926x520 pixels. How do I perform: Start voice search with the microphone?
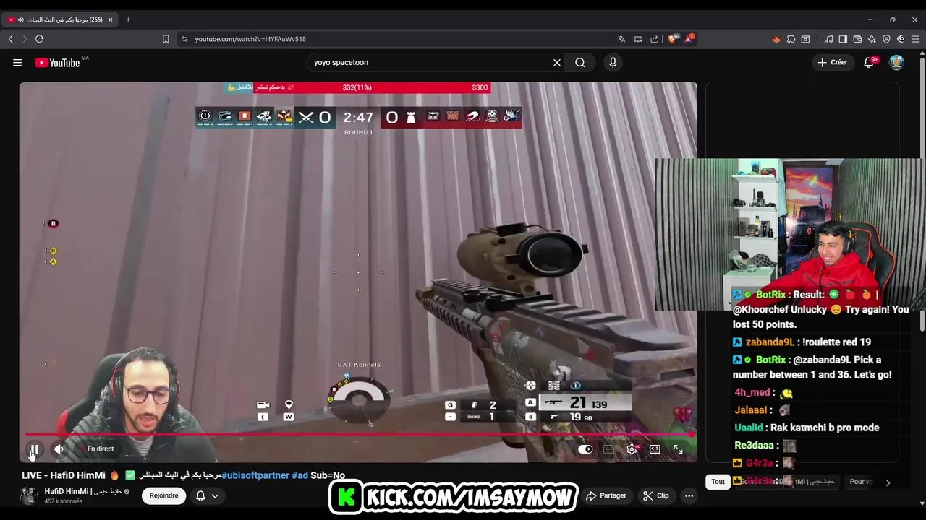(x=613, y=63)
